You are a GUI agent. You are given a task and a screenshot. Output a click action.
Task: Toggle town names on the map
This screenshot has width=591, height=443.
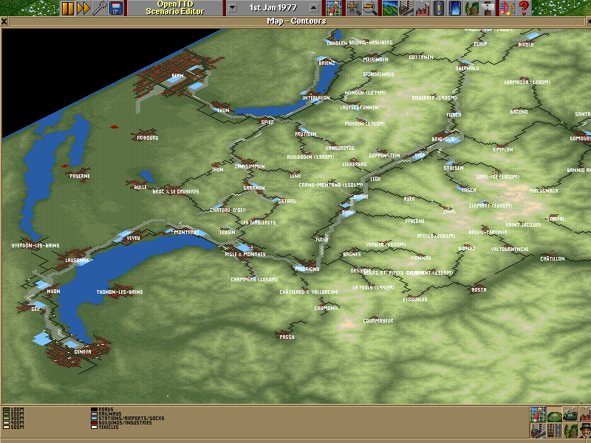click(538, 430)
